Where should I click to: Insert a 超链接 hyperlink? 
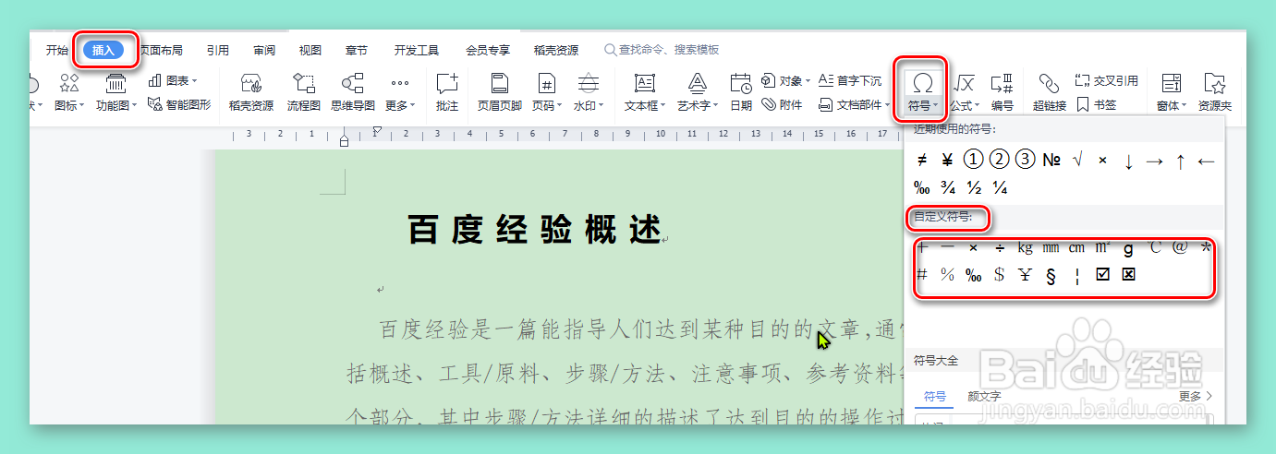(x=1050, y=92)
